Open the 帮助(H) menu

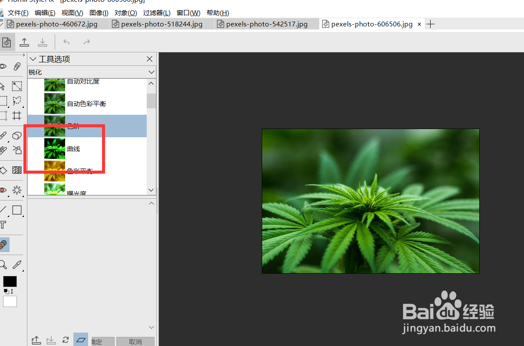218,13
